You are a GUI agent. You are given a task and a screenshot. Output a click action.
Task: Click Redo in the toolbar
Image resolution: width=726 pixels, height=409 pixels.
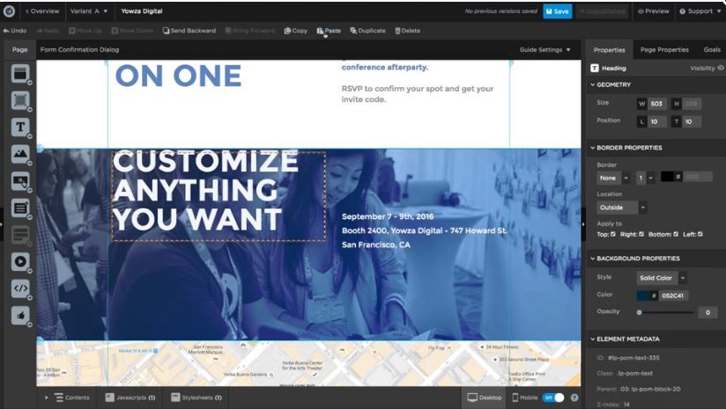click(x=48, y=31)
